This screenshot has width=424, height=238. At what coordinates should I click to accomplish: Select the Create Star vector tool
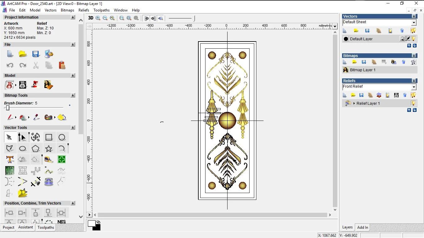coord(49,148)
